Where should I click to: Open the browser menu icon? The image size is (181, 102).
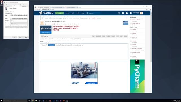(150, 9)
